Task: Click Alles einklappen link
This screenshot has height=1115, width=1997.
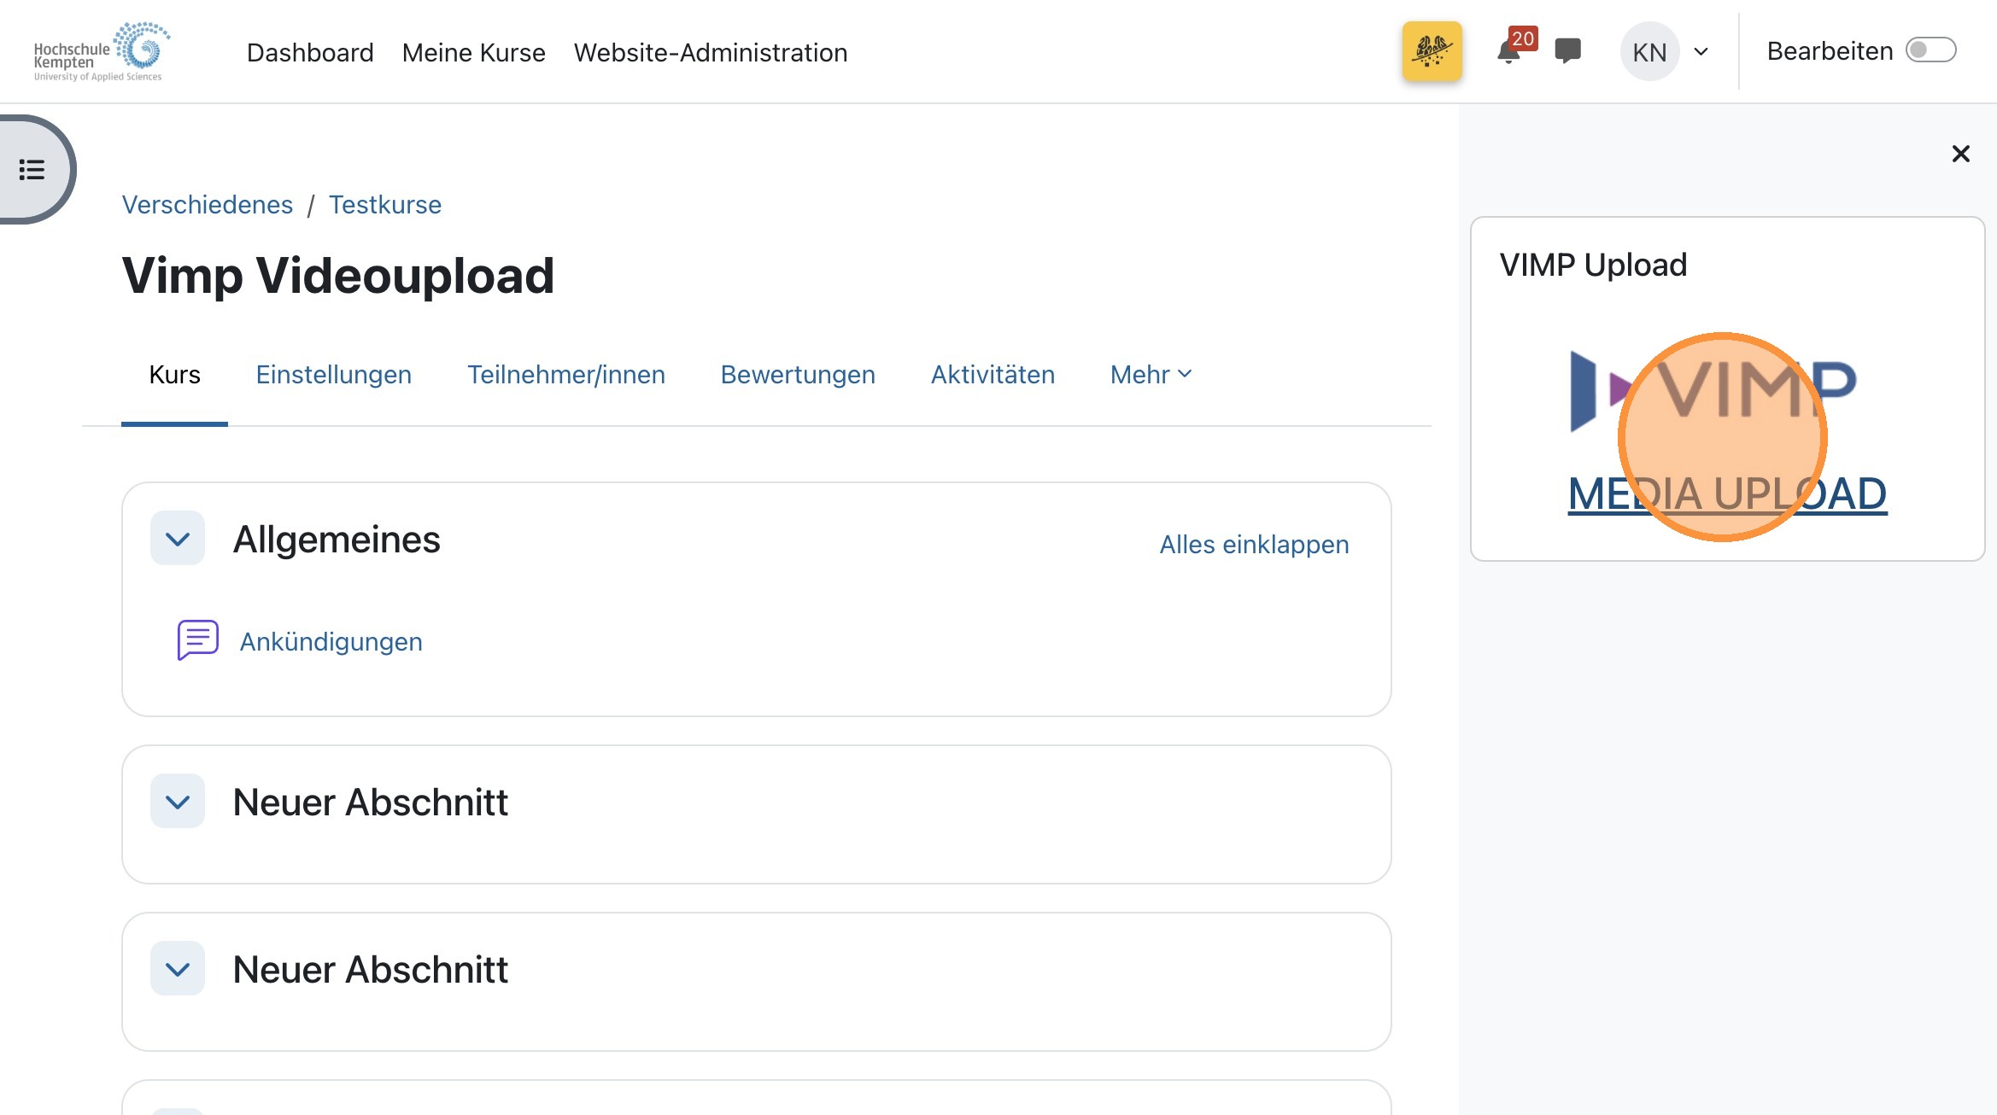Action: click(x=1253, y=544)
